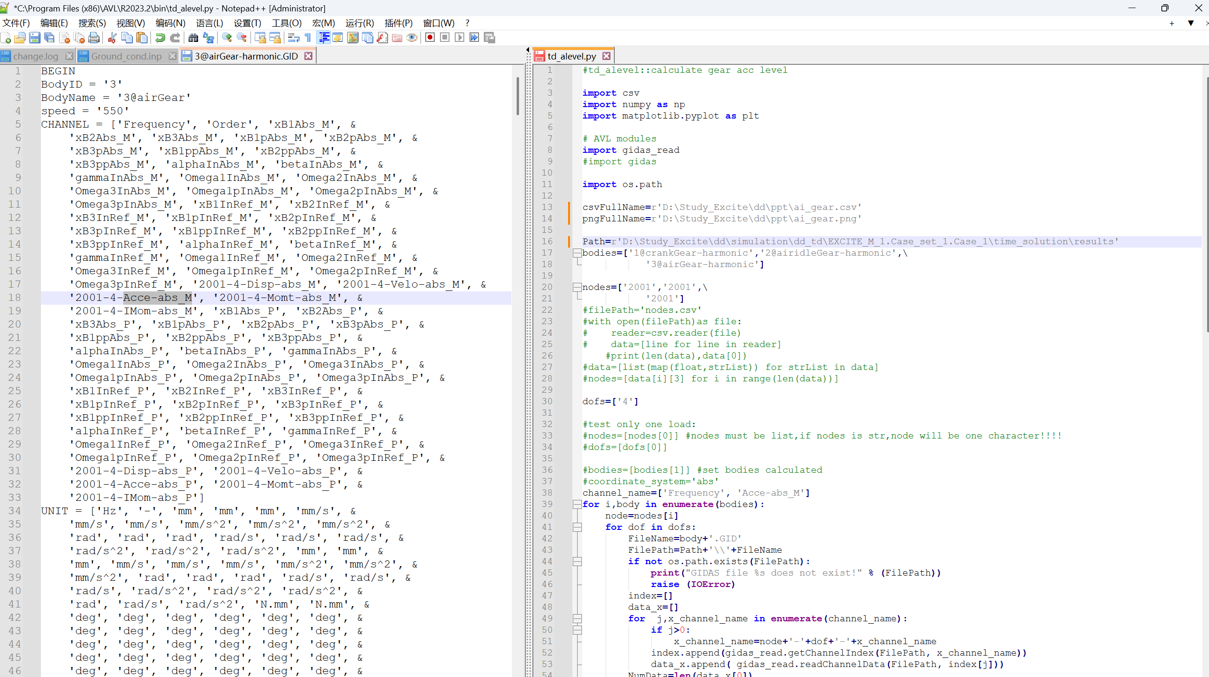The width and height of the screenshot is (1209, 677).
Task: Toggle the indent guide toolbar button
Action: tap(324, 38)
